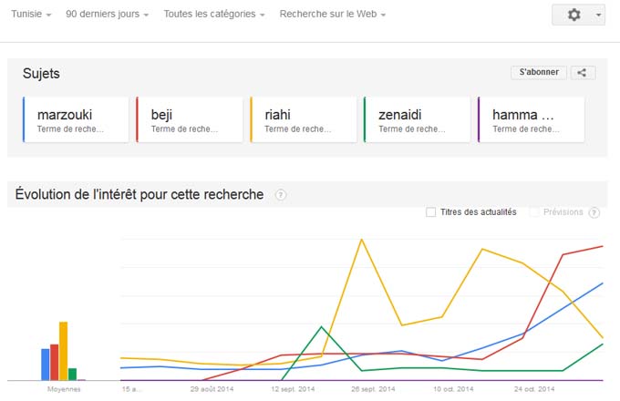This screenshot has height=401, width=620.
Task: Select the hamma search term card
Action: [x=530, y=120]
